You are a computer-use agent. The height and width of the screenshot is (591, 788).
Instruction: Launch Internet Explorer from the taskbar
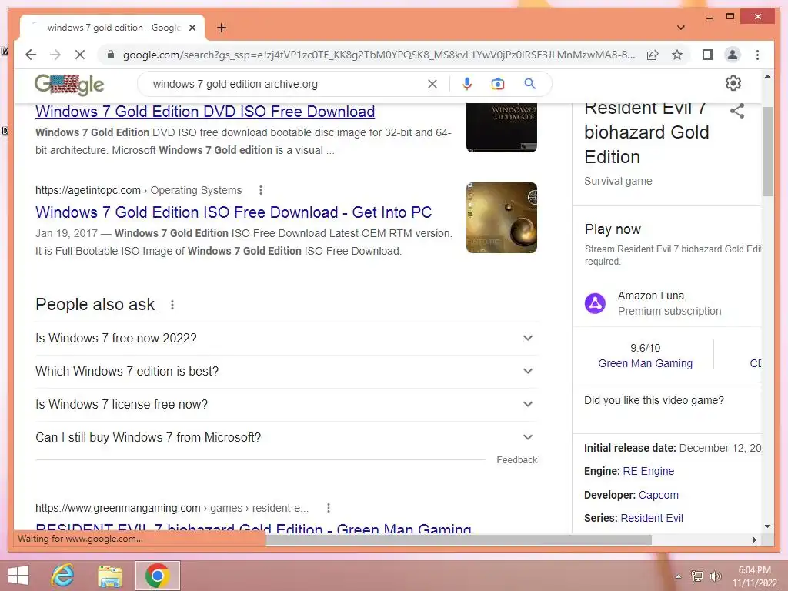63,576
